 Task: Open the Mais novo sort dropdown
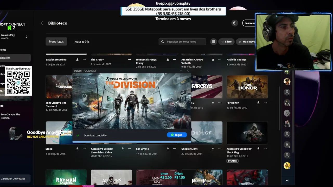pos(246,42)
